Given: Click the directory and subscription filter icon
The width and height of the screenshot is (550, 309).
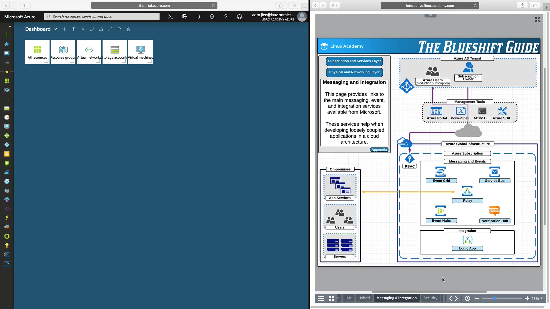Looking at the screenshot, I should [184, 17].
